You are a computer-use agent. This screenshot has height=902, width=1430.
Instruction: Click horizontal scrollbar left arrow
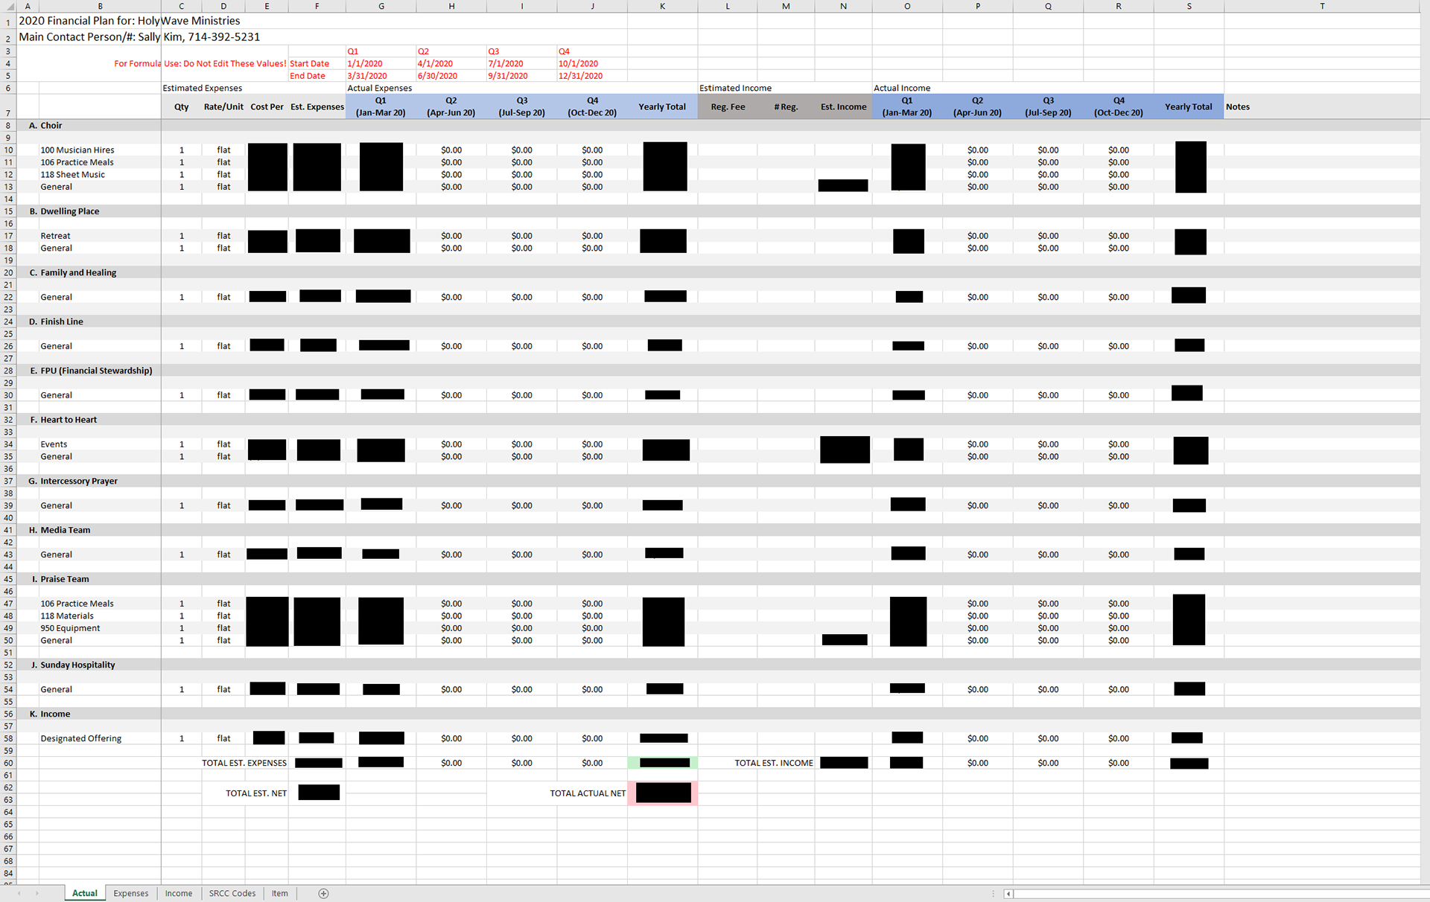click(1008, 894)
